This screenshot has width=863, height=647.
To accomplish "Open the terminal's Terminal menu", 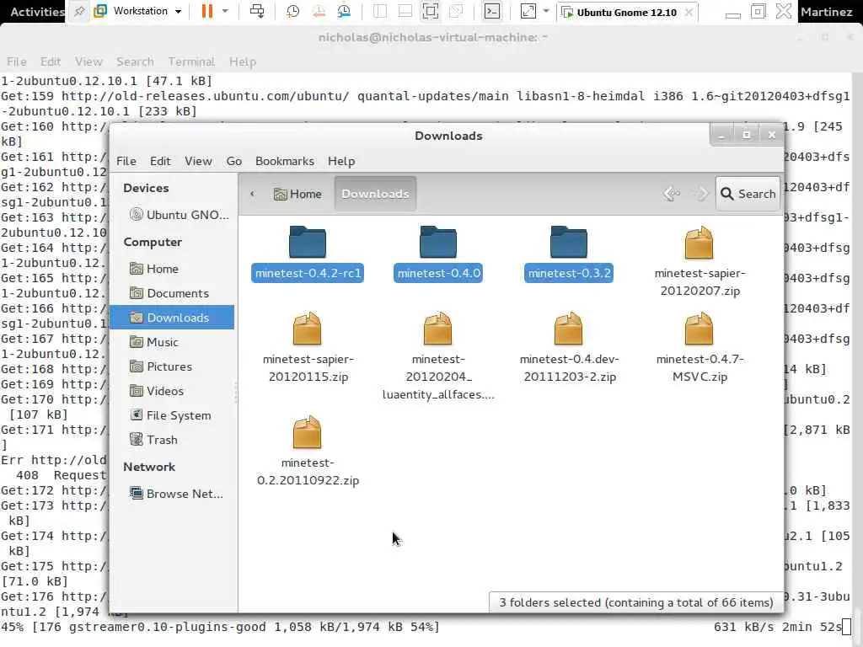I will point(191,61).
